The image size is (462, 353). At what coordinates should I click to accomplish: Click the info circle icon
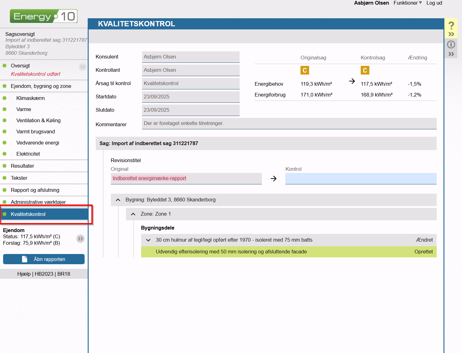(451, 45)
